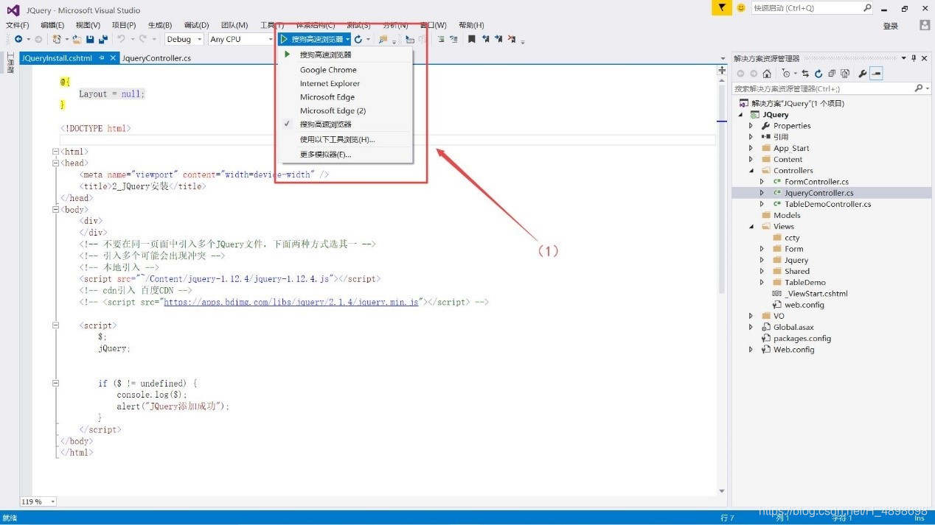The image size is (935, 525).
Task: Collapse the html tag in code editor
Action: pos(56,152)
